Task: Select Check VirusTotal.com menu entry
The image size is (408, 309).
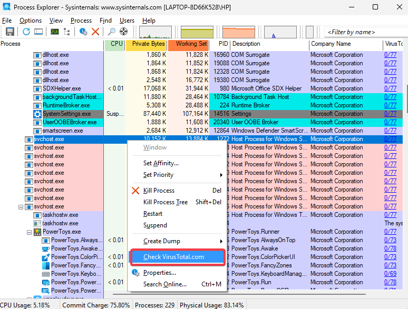Action: pyautogui.click(x=177, y=257)
